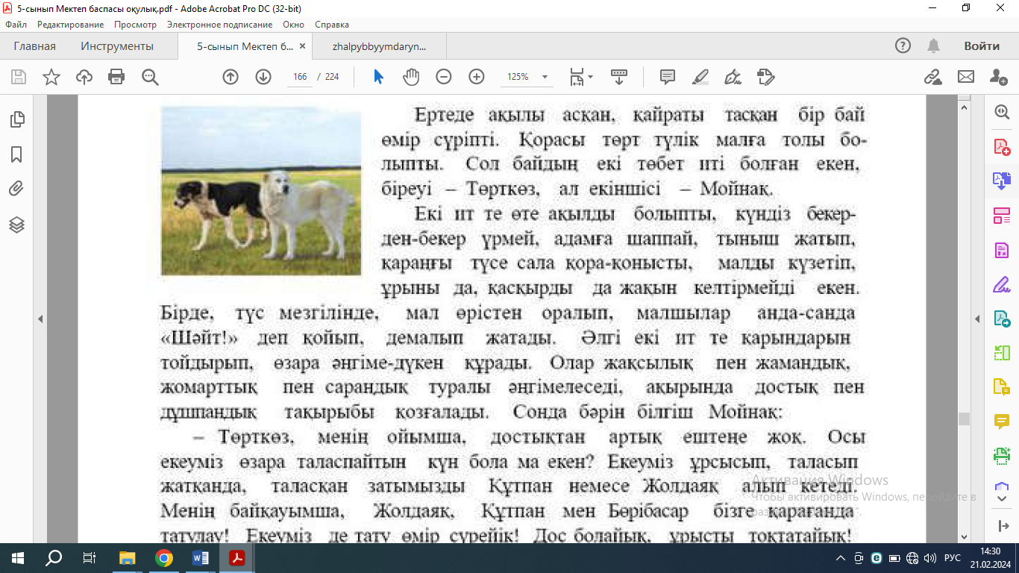Click the vertical scrollbar thumb

(964, 419)
